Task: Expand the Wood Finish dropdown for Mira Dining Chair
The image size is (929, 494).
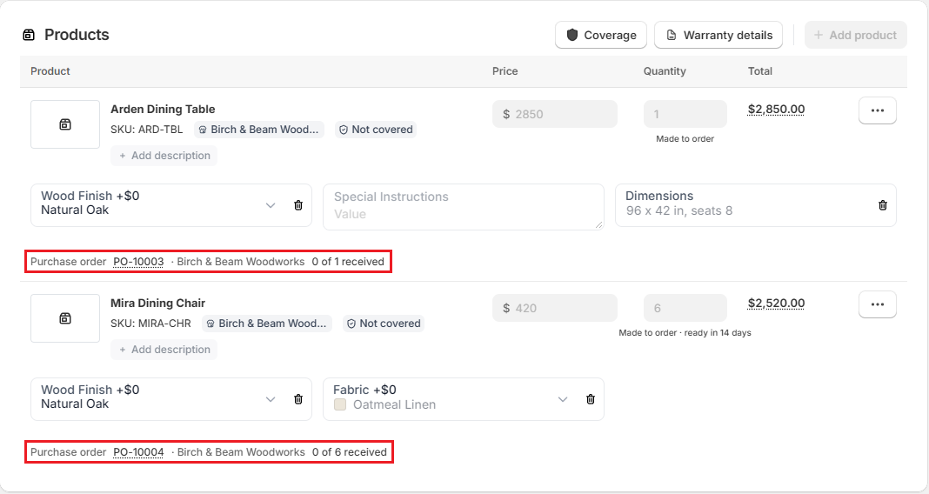Action: coord(271,399)
